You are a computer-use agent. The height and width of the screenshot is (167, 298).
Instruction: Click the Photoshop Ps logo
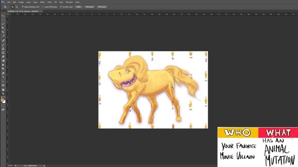tap(3, 2)
